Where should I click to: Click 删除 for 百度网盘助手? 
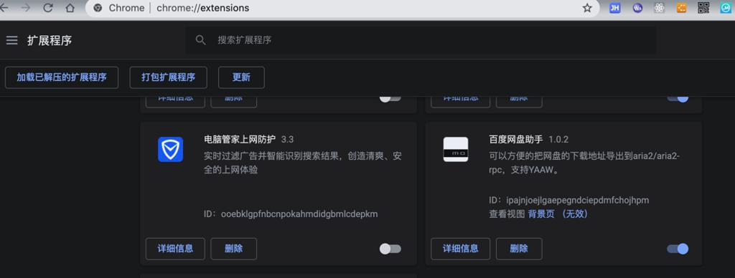(x=519, y=249)
